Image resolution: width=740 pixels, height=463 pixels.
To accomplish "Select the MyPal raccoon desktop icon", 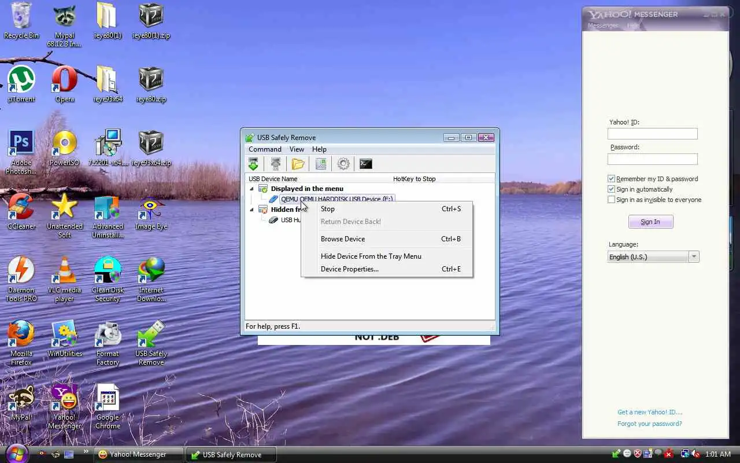I will (21, 403).
